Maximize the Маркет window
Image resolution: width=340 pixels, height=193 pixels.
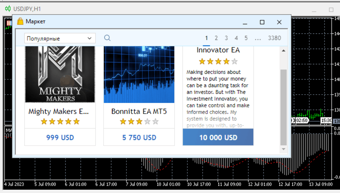[x=262, y=22]
